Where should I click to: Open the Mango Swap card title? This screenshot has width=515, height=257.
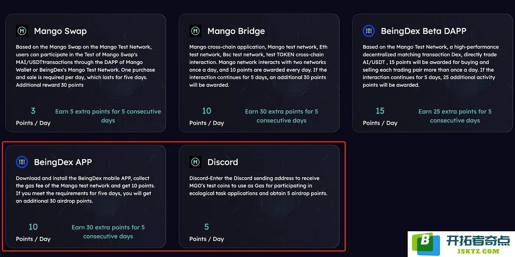pos(60,31)
